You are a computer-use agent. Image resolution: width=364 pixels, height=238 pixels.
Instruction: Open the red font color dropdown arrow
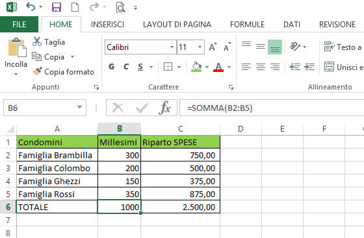[229, 67]
